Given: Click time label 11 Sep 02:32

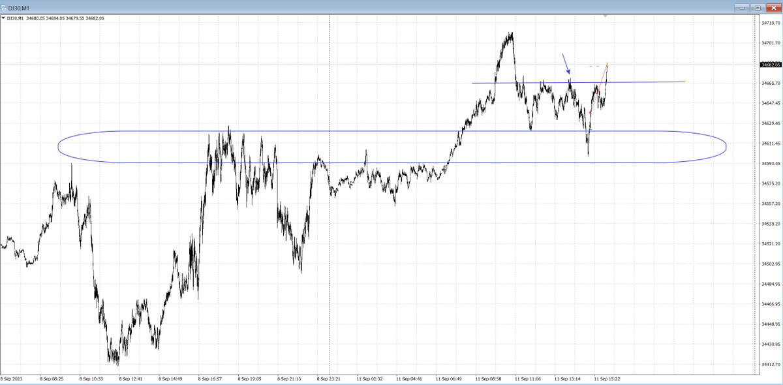Looking at the screenshot, I should pos(370,378).
